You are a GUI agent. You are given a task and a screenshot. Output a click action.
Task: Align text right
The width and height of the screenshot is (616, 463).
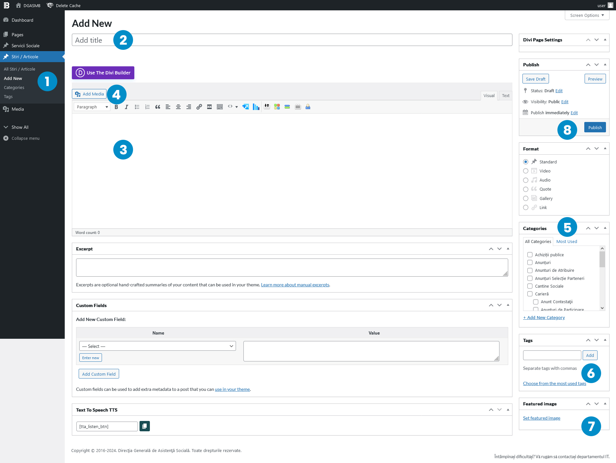(x=189, y=107)
